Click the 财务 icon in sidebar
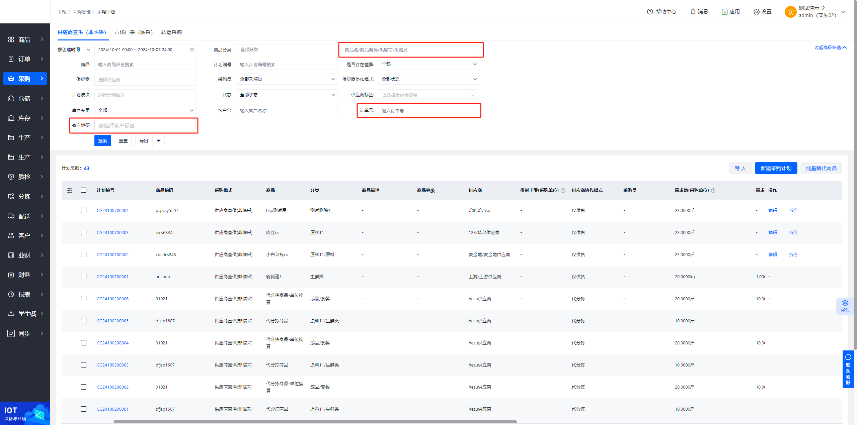This screenshot has height=425, width=857. (11, 275)
